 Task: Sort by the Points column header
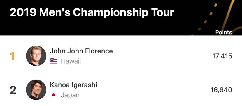tap(224, 33)
